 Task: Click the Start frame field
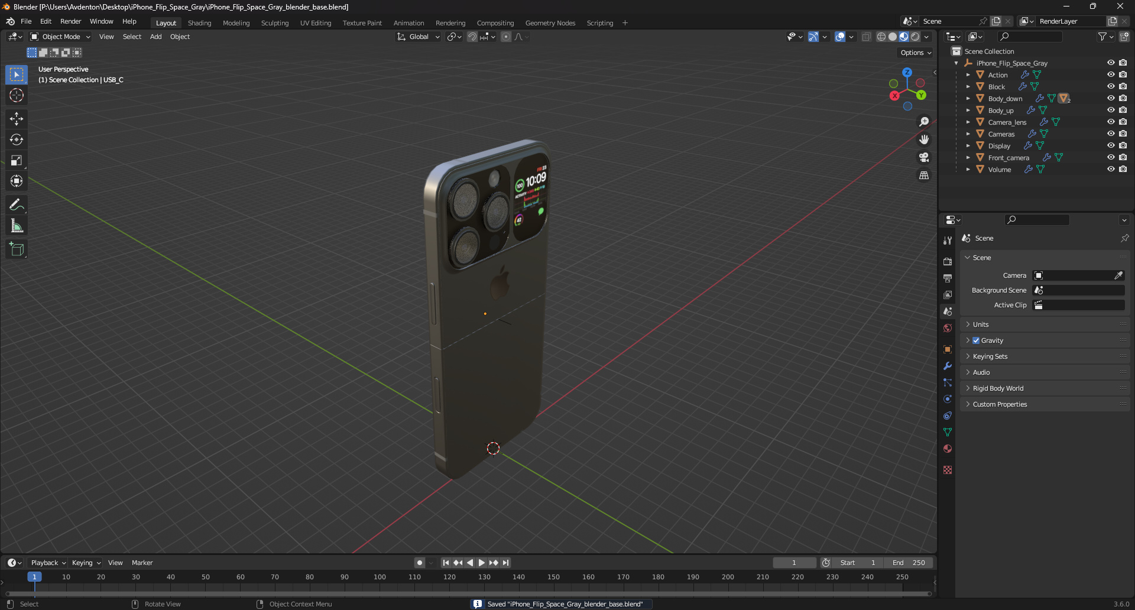coord(858,563)
